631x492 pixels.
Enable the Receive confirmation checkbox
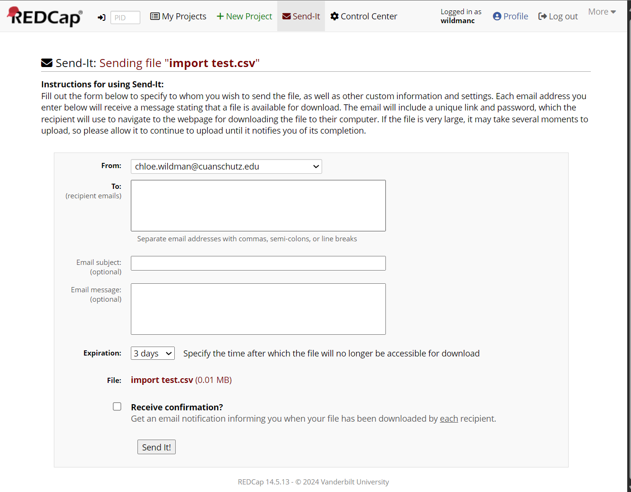(117, 406)
